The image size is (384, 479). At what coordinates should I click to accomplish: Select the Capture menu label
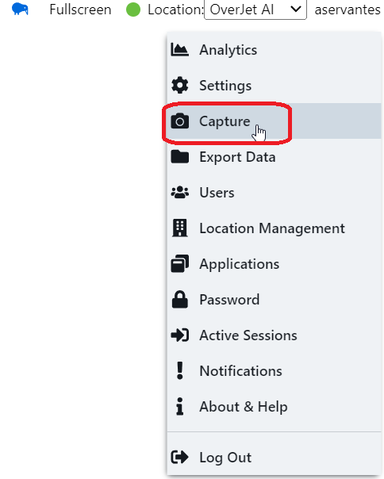click(x=225, y=121)
